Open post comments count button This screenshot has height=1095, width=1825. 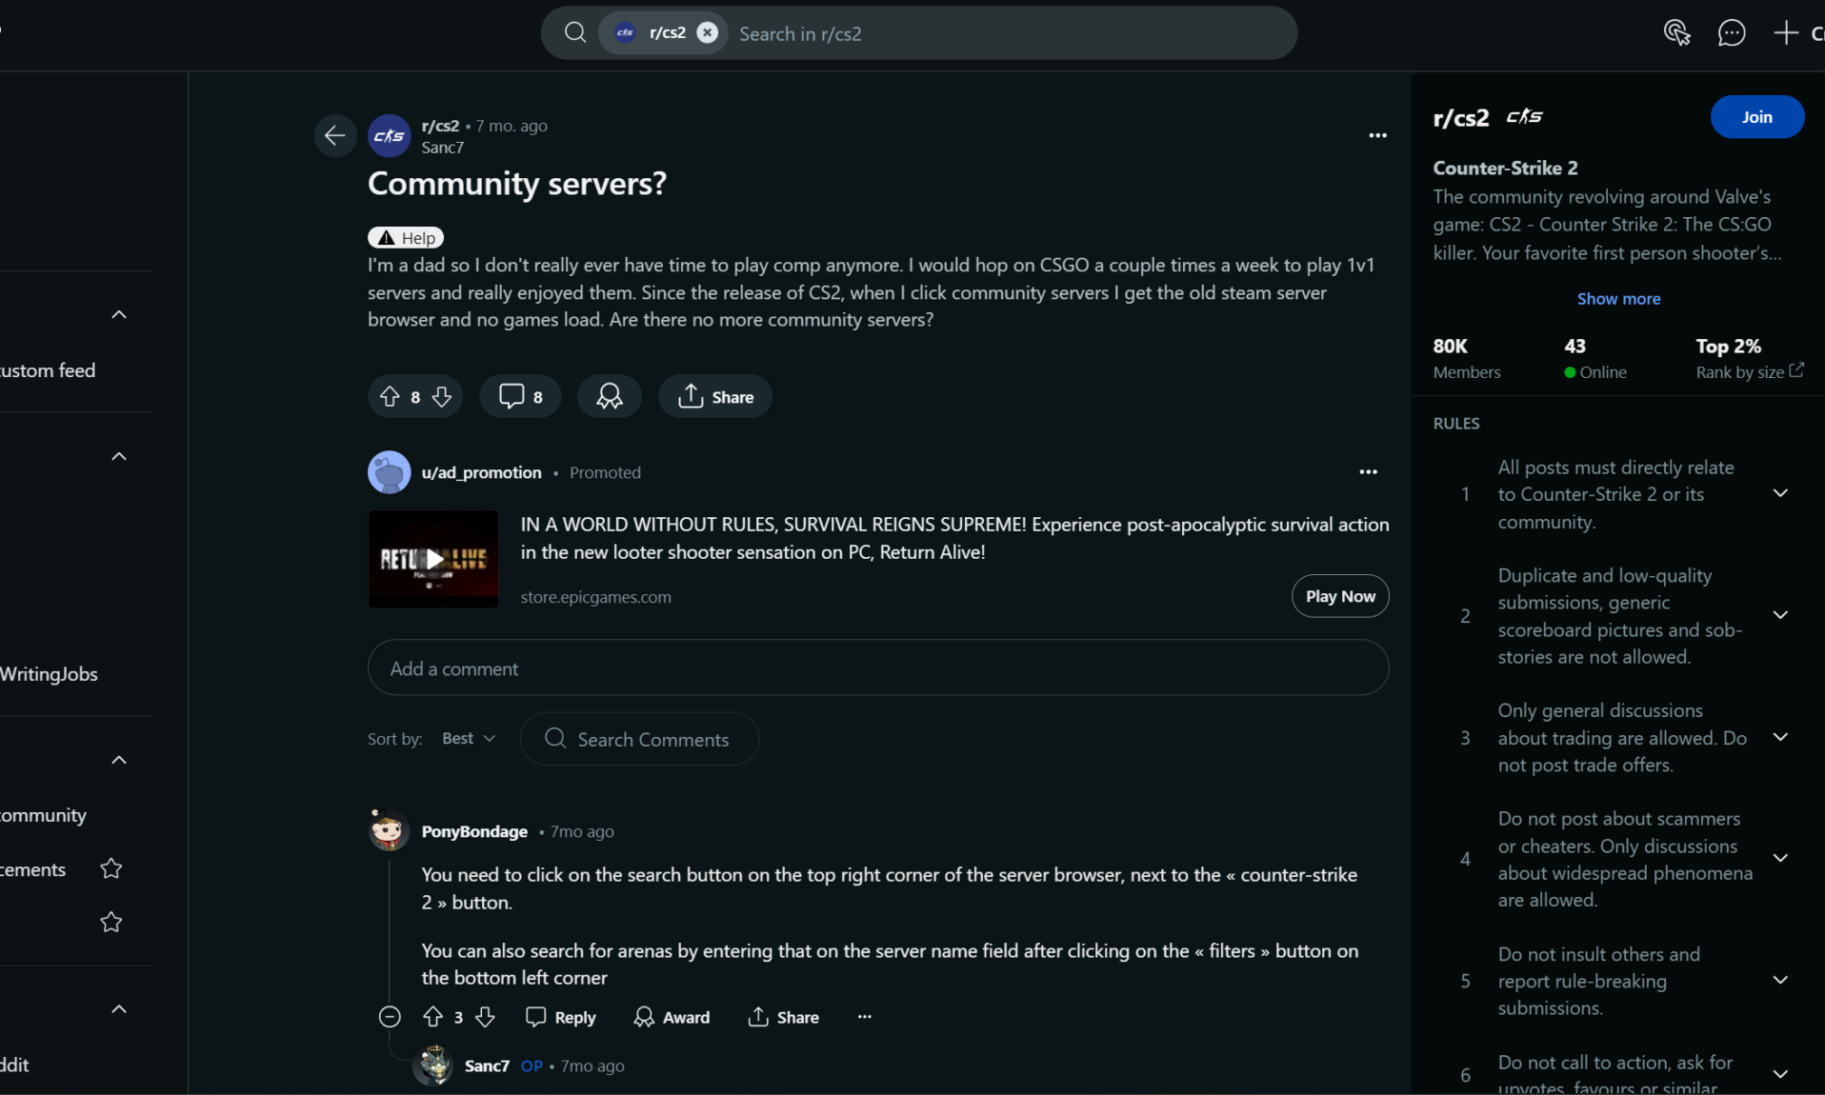click(x=520, y=397)
